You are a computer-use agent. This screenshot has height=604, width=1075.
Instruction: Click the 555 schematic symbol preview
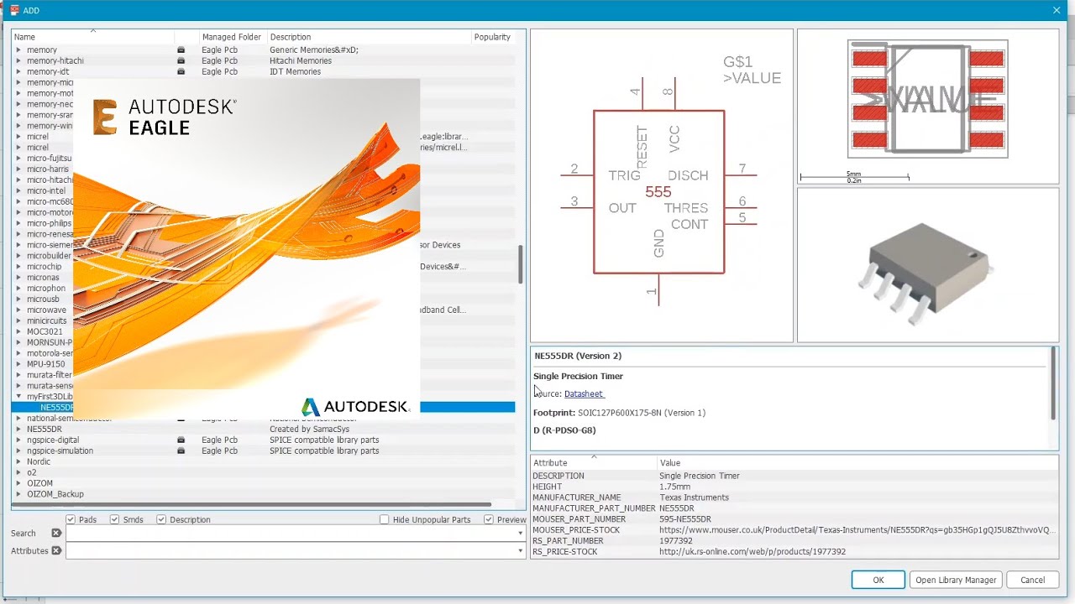[658, 192]
